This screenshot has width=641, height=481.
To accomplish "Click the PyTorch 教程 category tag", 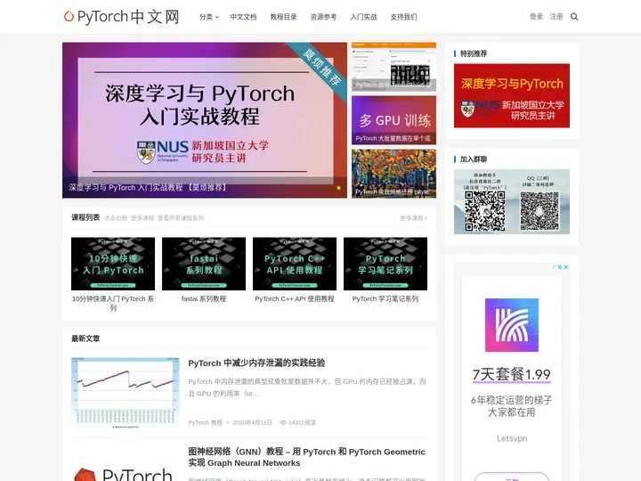I will pyautogui.click(x=206, y=422).
